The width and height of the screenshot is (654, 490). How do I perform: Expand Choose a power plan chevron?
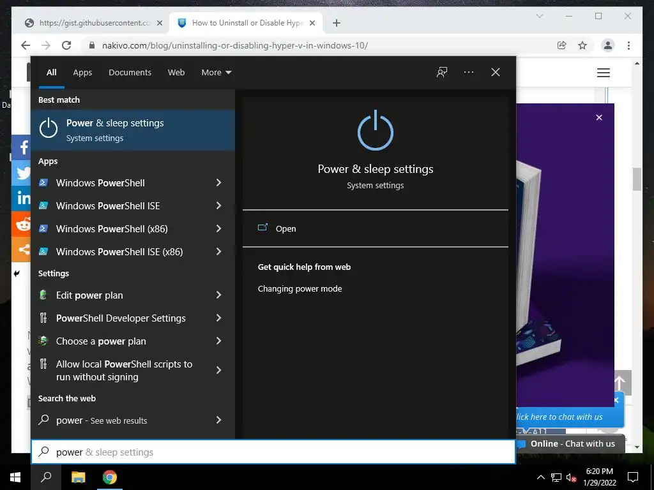pos(218,341)
